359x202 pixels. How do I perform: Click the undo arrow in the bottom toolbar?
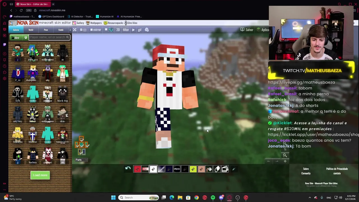pyautogui.click(x=128, y=169)
